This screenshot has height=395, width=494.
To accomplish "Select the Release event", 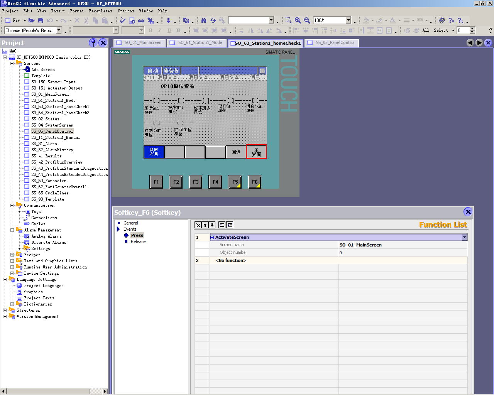I will (x=138, y=241).
